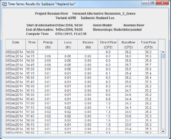Click the scrollbar down arrow
This screenshot has width=171, height=139.
click(163, 131)
